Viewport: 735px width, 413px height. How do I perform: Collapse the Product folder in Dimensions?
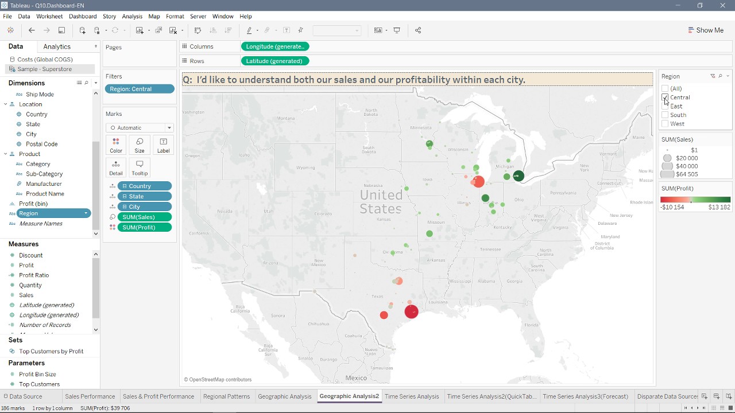tap(6, 154)
